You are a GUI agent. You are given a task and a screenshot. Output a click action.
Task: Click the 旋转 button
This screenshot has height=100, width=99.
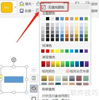pos(95,11)
